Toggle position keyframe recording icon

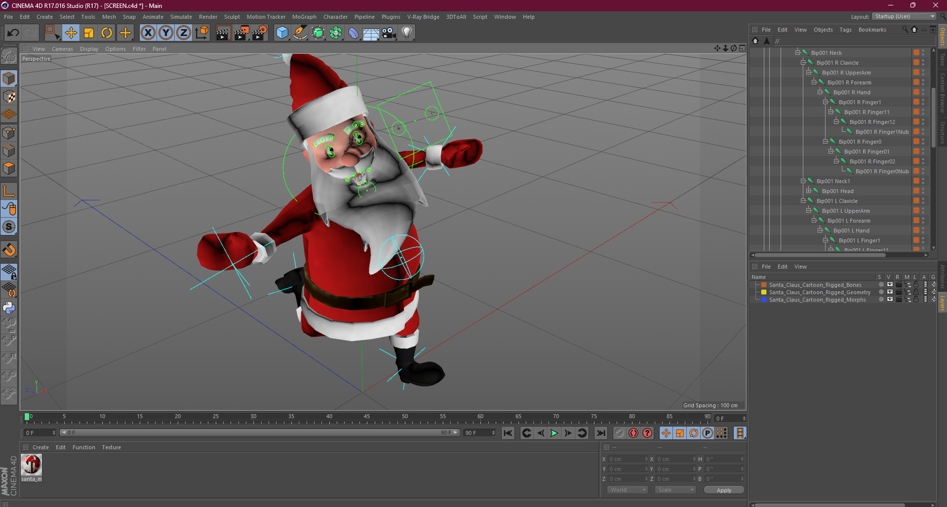(666, 433)
